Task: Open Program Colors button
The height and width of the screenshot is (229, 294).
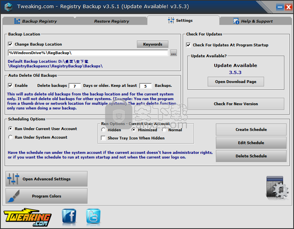Action: [47, 196]
